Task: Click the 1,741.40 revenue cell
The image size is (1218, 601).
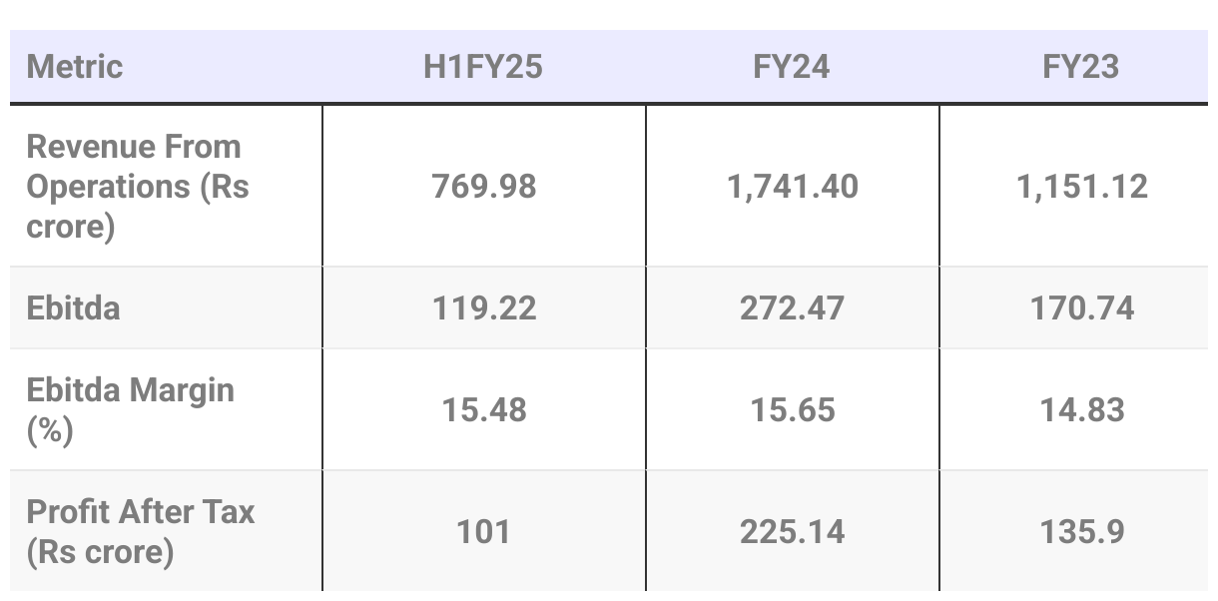Action: [793, 187]
